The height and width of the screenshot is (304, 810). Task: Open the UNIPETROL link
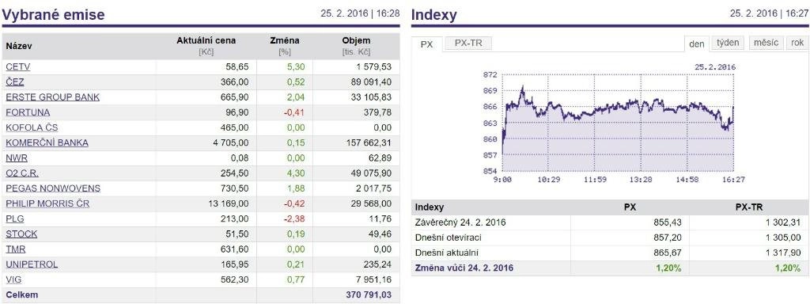(x=32, y=264)
